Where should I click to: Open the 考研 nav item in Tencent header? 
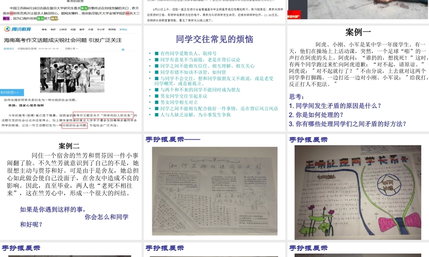point(53,30)
